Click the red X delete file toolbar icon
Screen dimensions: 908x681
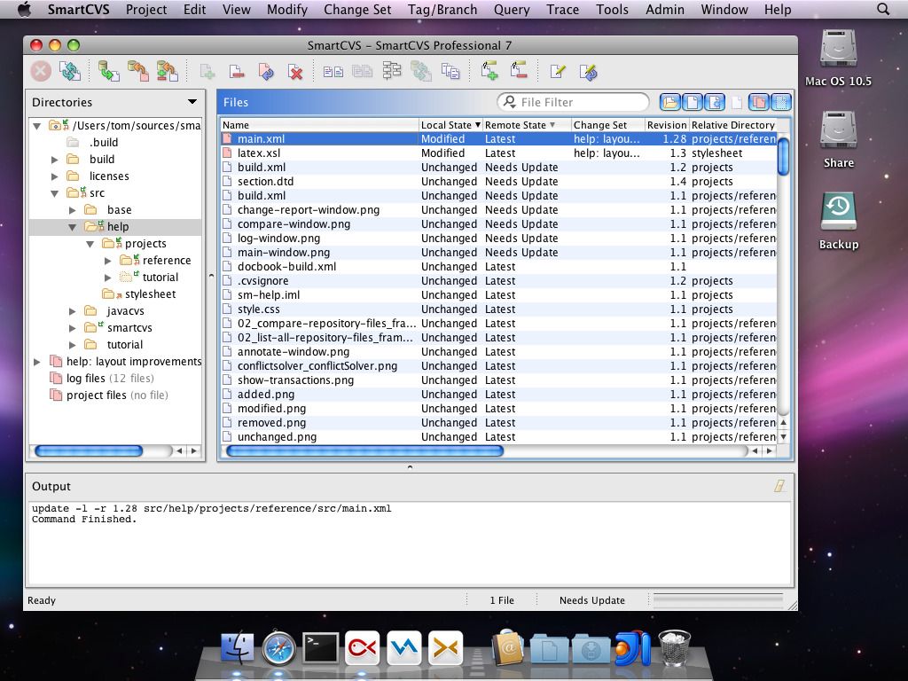pos(295,72)
